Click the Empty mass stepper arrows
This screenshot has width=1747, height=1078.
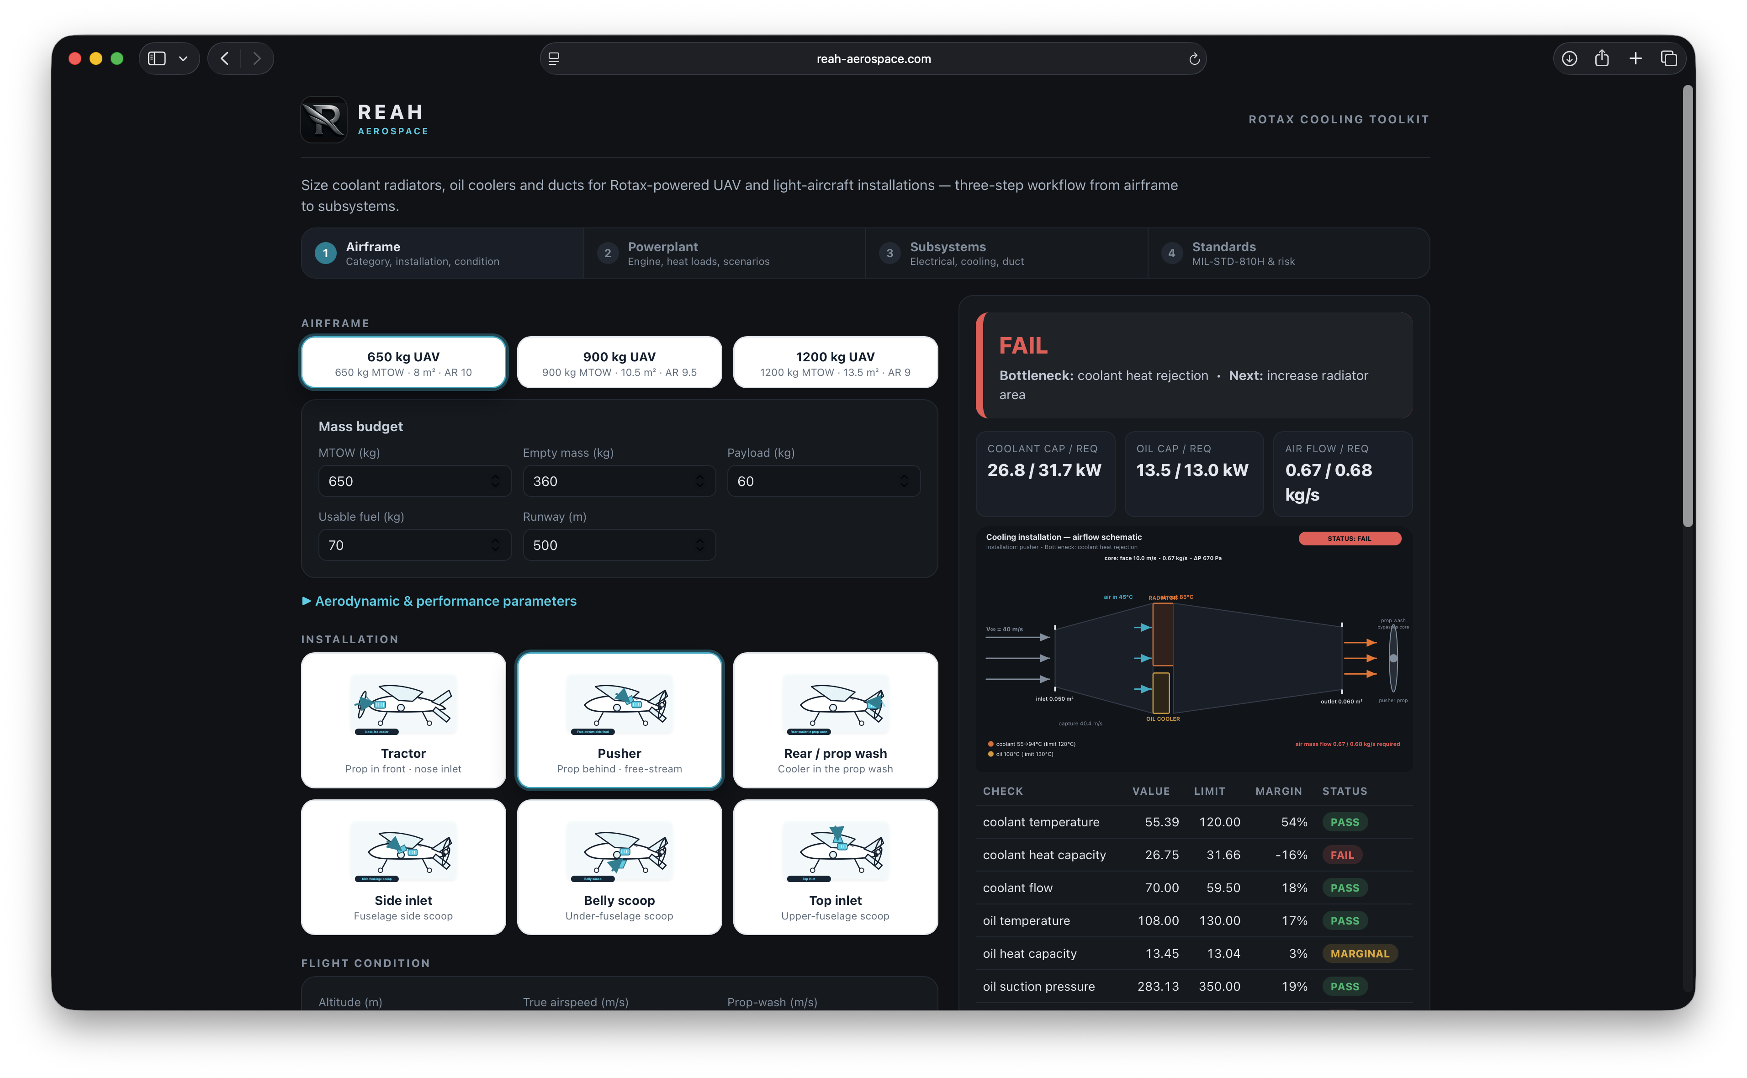coord(699,481)
